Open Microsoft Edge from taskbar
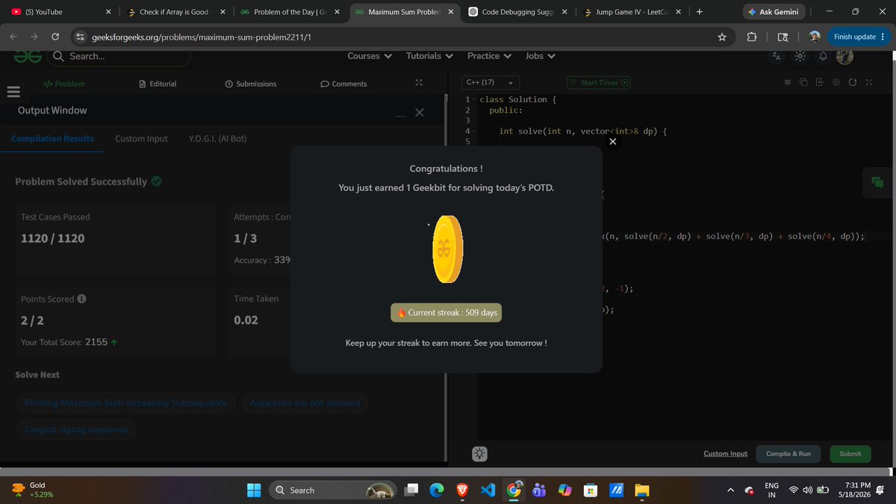The image size is (896, 504). [x=437, y=490]
